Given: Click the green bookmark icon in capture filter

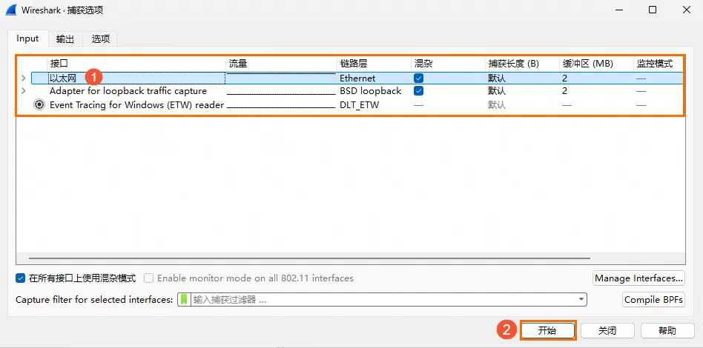Looking at the screenshot, I should click(x=184, y=299).
